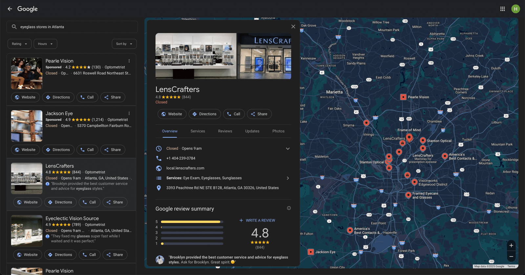The height and width of the screenshot is (275, 525).
Task: Zoom in on the map
Action: (x=511, y=245)
